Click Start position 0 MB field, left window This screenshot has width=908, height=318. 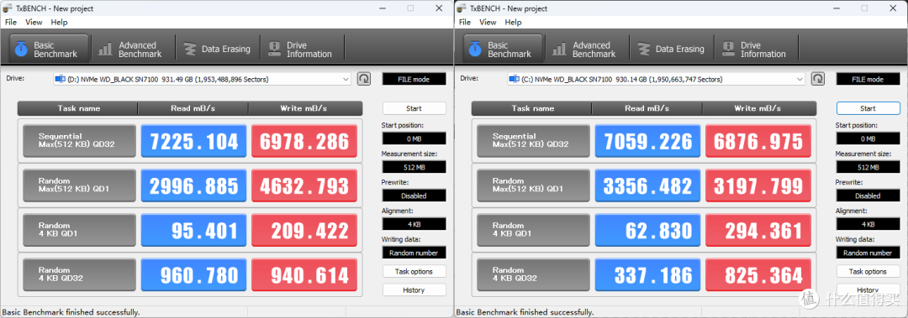(x=414, y=138)
